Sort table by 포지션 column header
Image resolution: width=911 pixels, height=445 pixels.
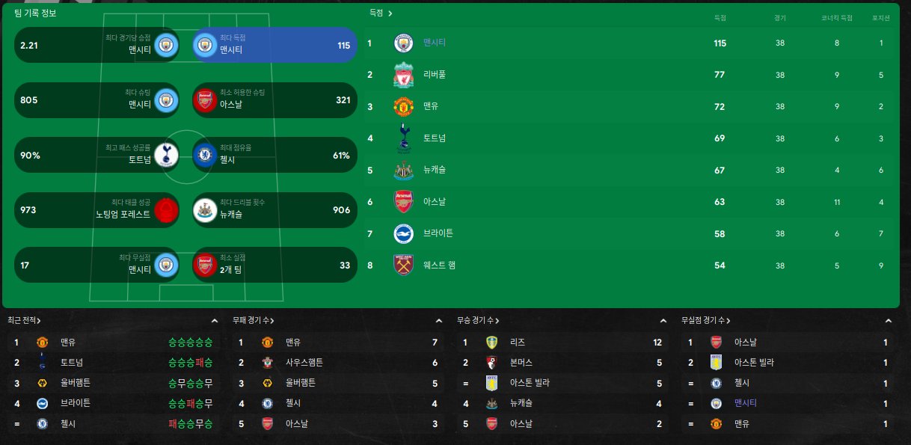tap(880, 19)
